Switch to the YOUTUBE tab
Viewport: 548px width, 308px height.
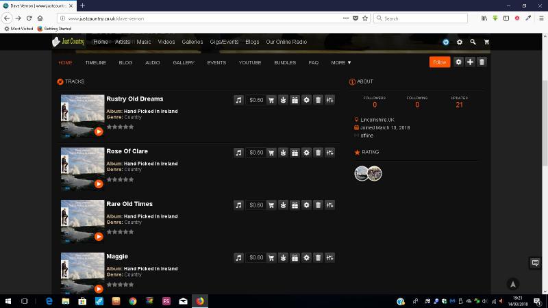point(250,63)
